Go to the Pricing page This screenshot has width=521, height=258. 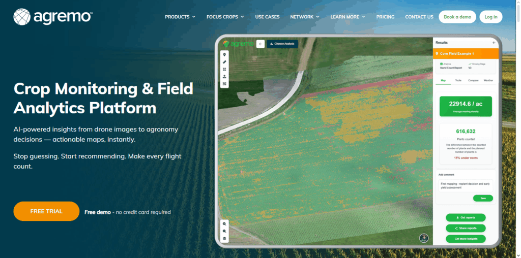(385, 17)
